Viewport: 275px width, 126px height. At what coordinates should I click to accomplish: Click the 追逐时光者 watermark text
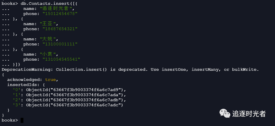pos(249,114)
